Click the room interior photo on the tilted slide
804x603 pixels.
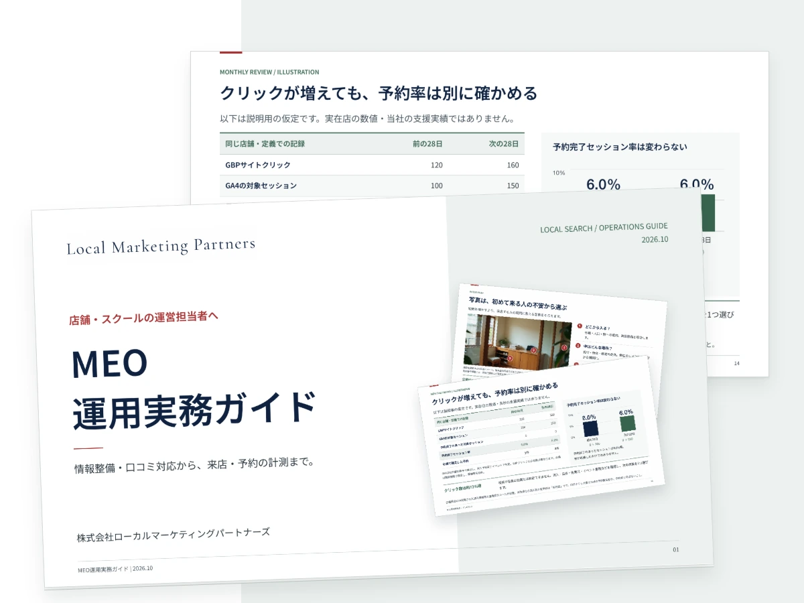pos(517,344)
